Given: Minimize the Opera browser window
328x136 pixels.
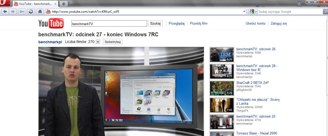Looking at the screenshot, I should (x=309, y=2).
